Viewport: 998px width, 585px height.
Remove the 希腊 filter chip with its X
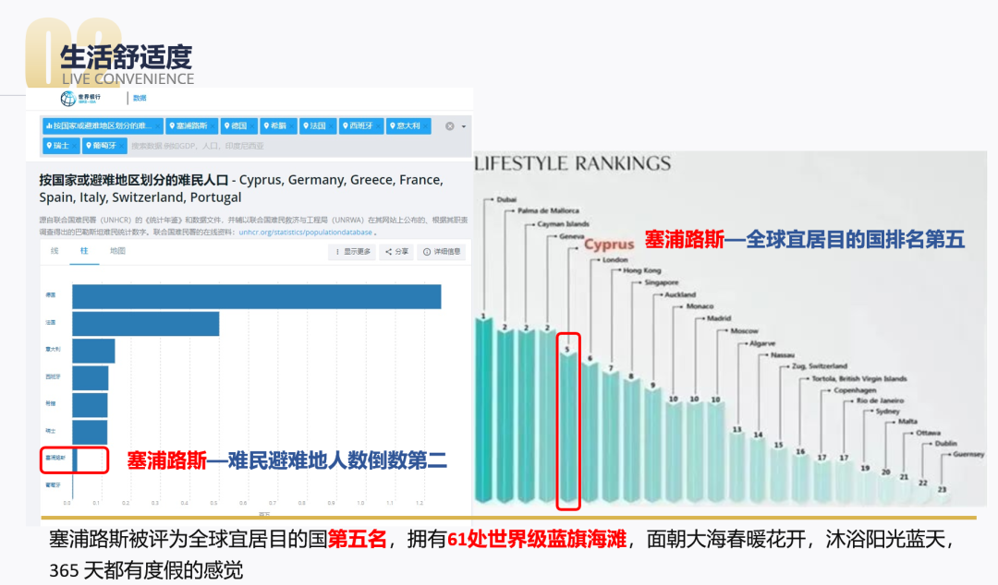pyautogui.click(x=290, y=126)
